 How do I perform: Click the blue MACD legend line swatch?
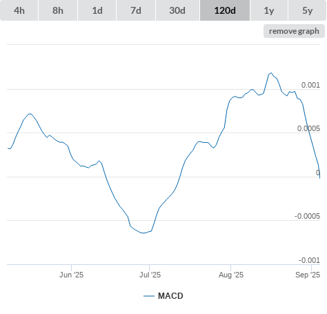[149, 296]
